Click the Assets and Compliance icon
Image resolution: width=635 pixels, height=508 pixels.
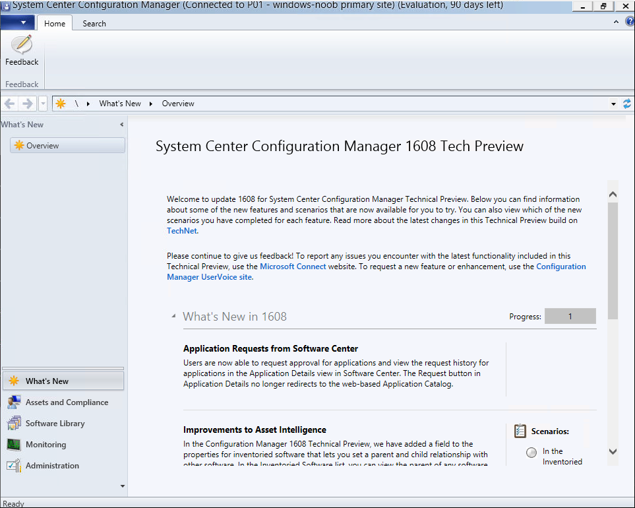point(14,402)
